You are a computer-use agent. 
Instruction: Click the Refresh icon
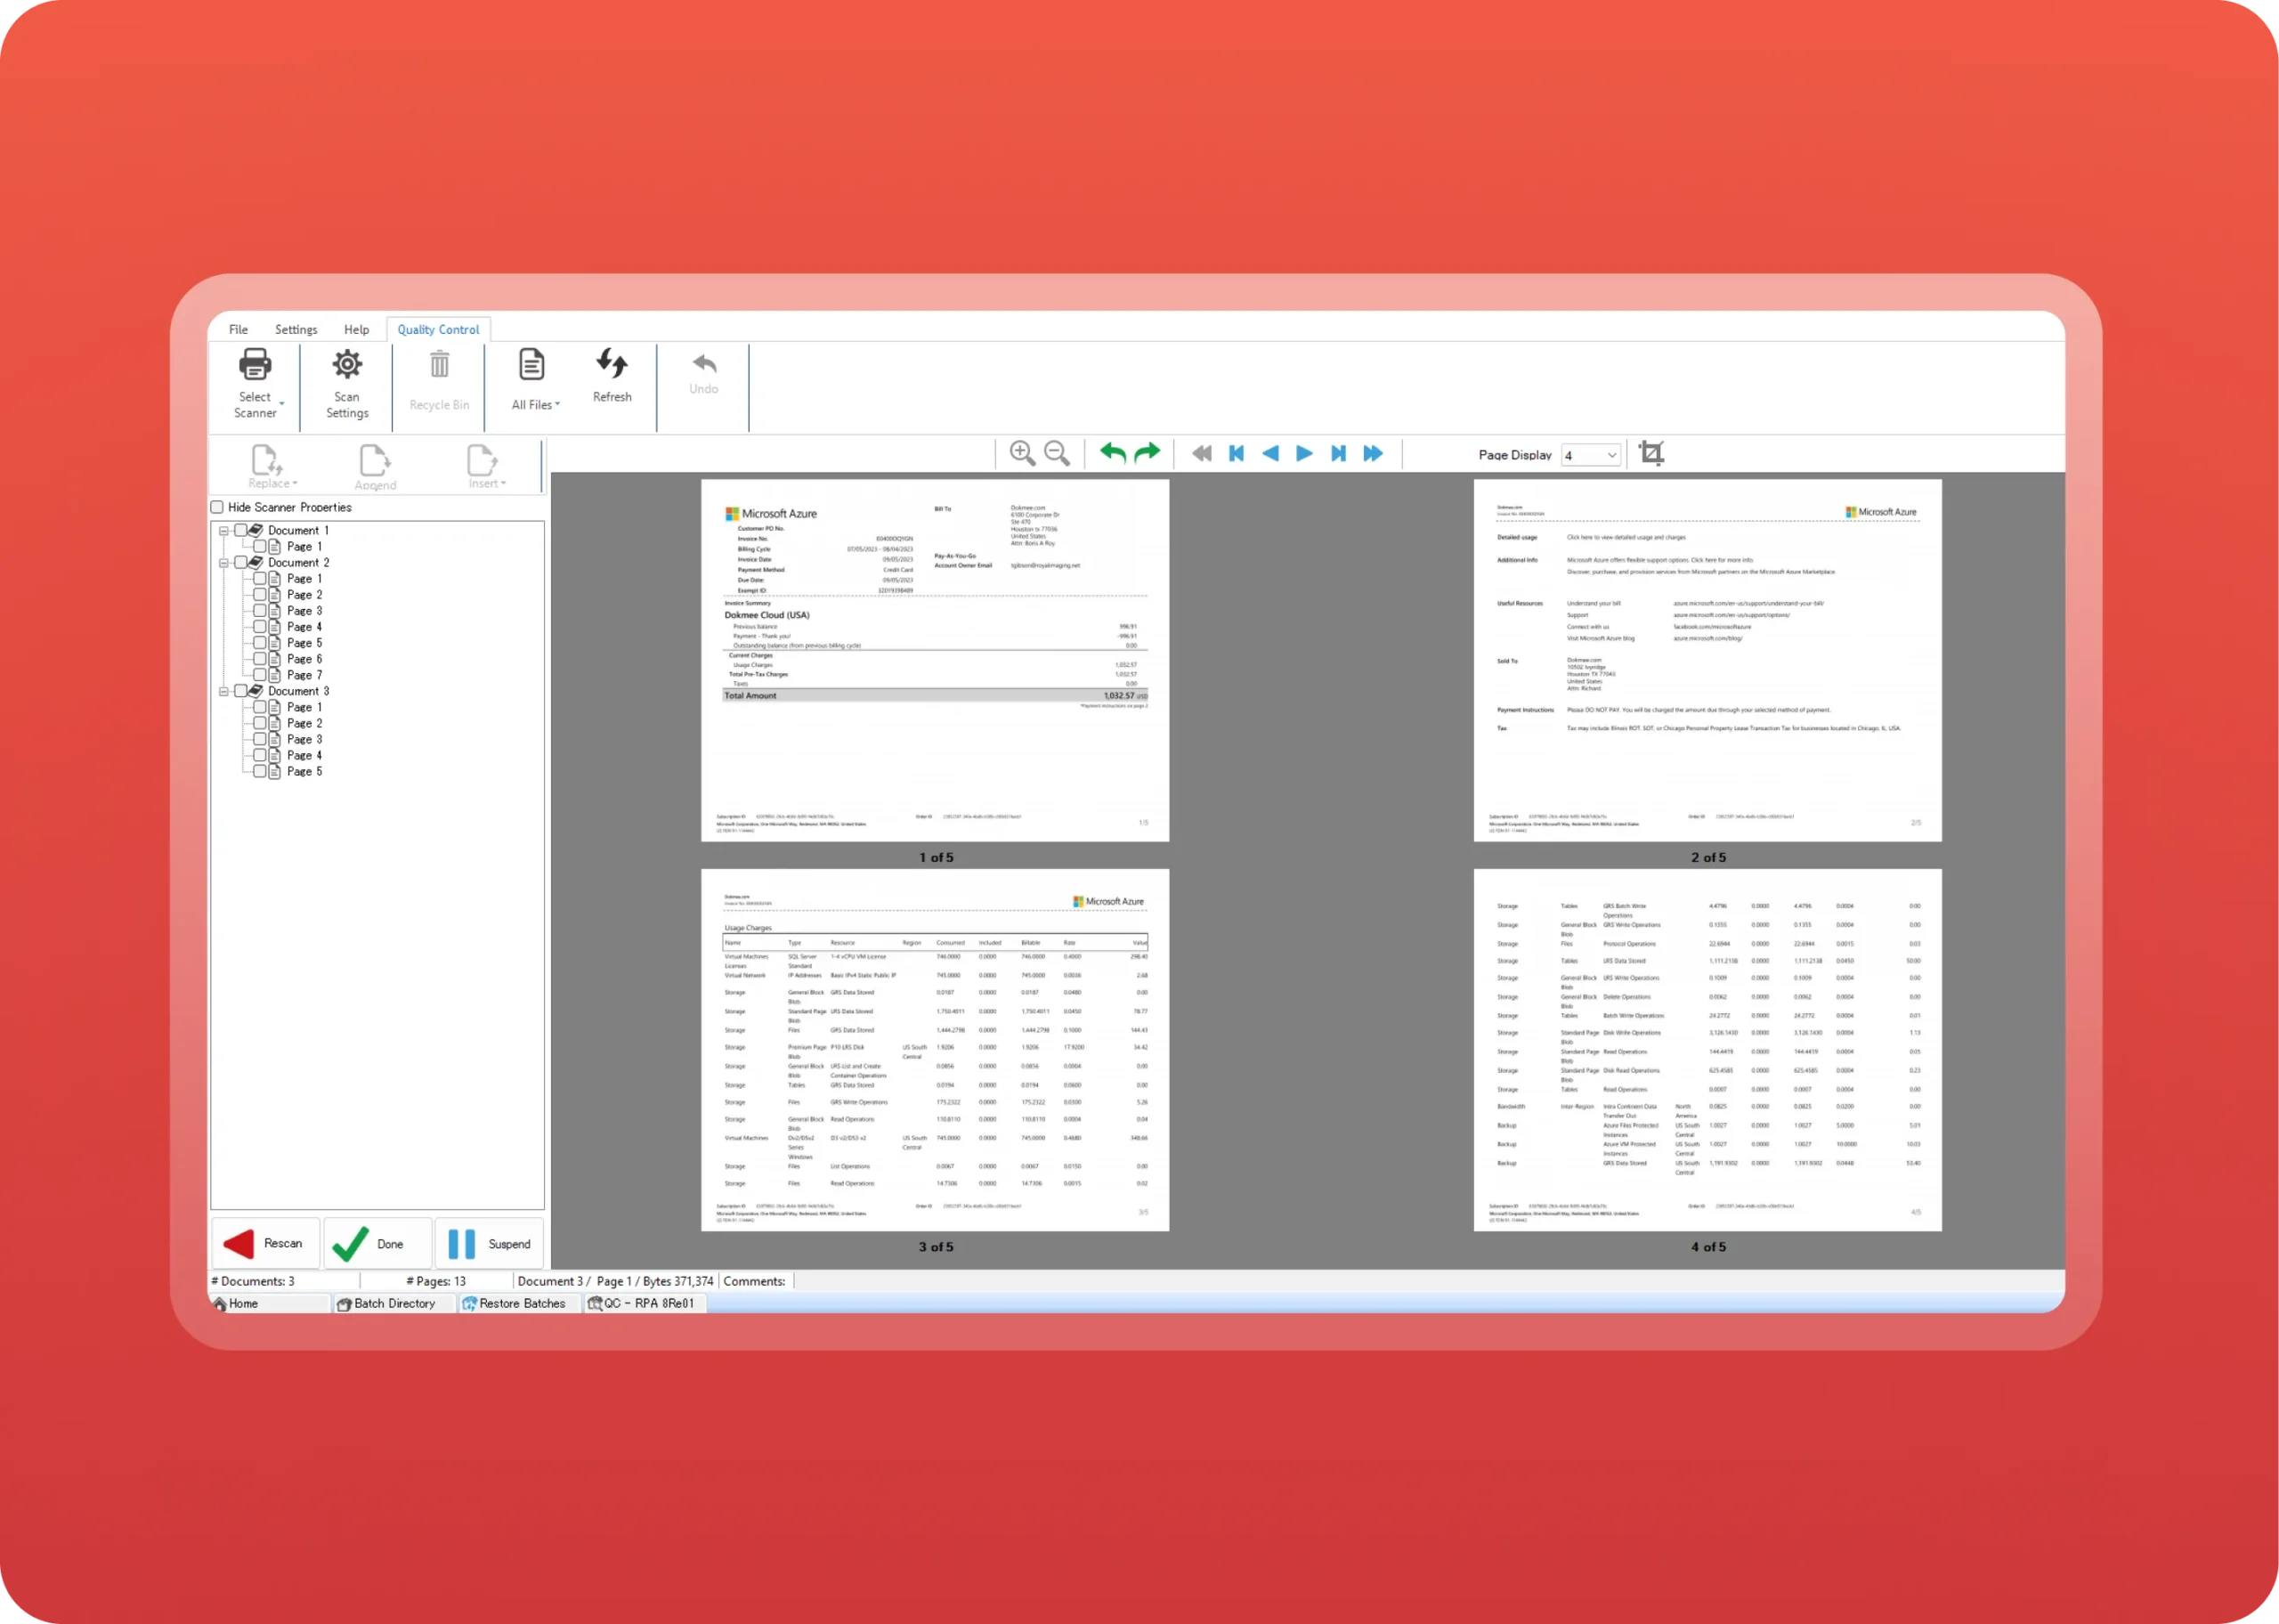tap(612, 365)
